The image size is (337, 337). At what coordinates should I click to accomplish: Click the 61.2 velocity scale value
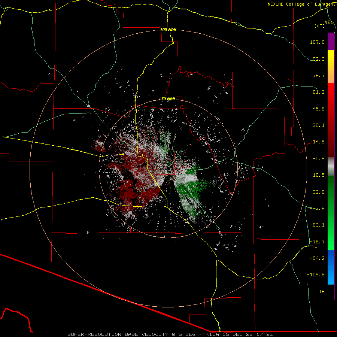(319, 92)
